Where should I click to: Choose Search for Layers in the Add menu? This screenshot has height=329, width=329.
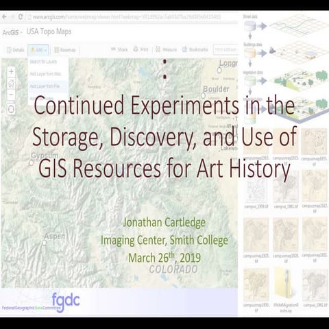(43, 62)
